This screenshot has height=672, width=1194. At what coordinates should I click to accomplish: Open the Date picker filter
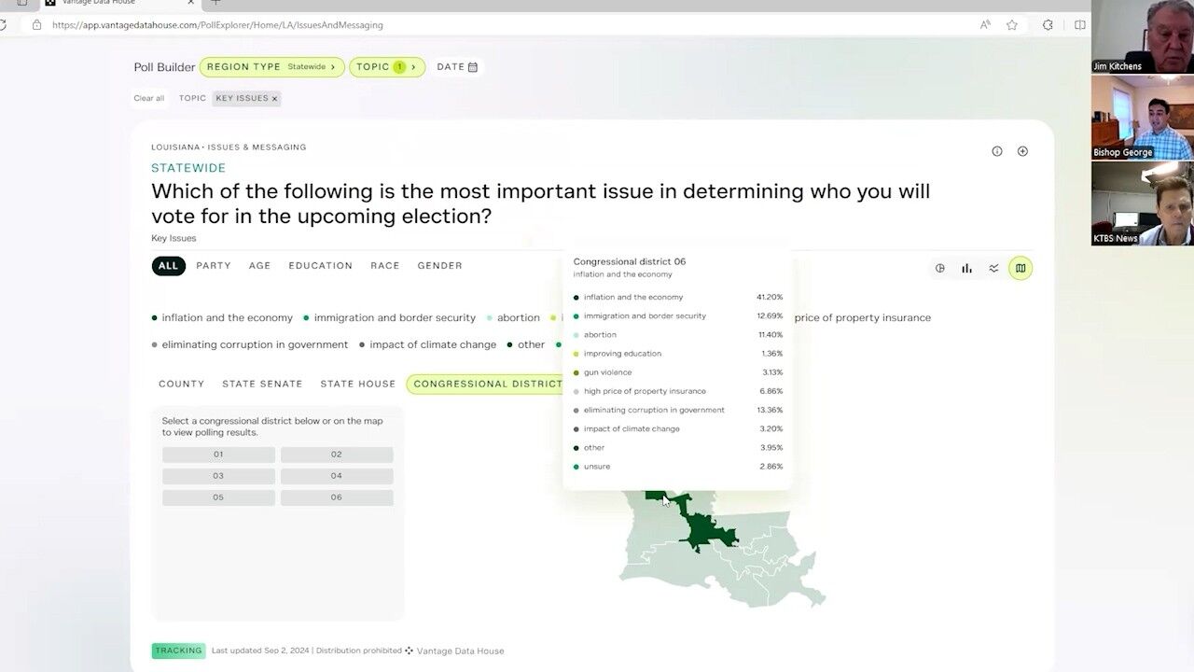(x=457, y=67)
